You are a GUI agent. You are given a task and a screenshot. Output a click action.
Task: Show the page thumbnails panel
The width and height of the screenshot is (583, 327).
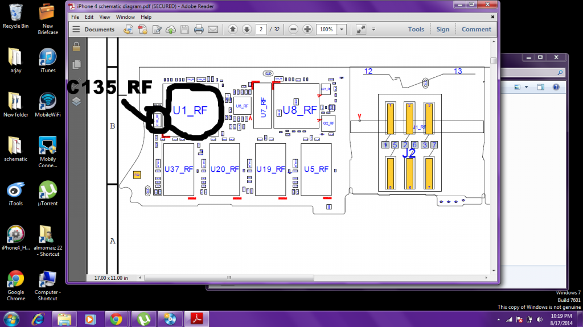(x=76, y=64)
